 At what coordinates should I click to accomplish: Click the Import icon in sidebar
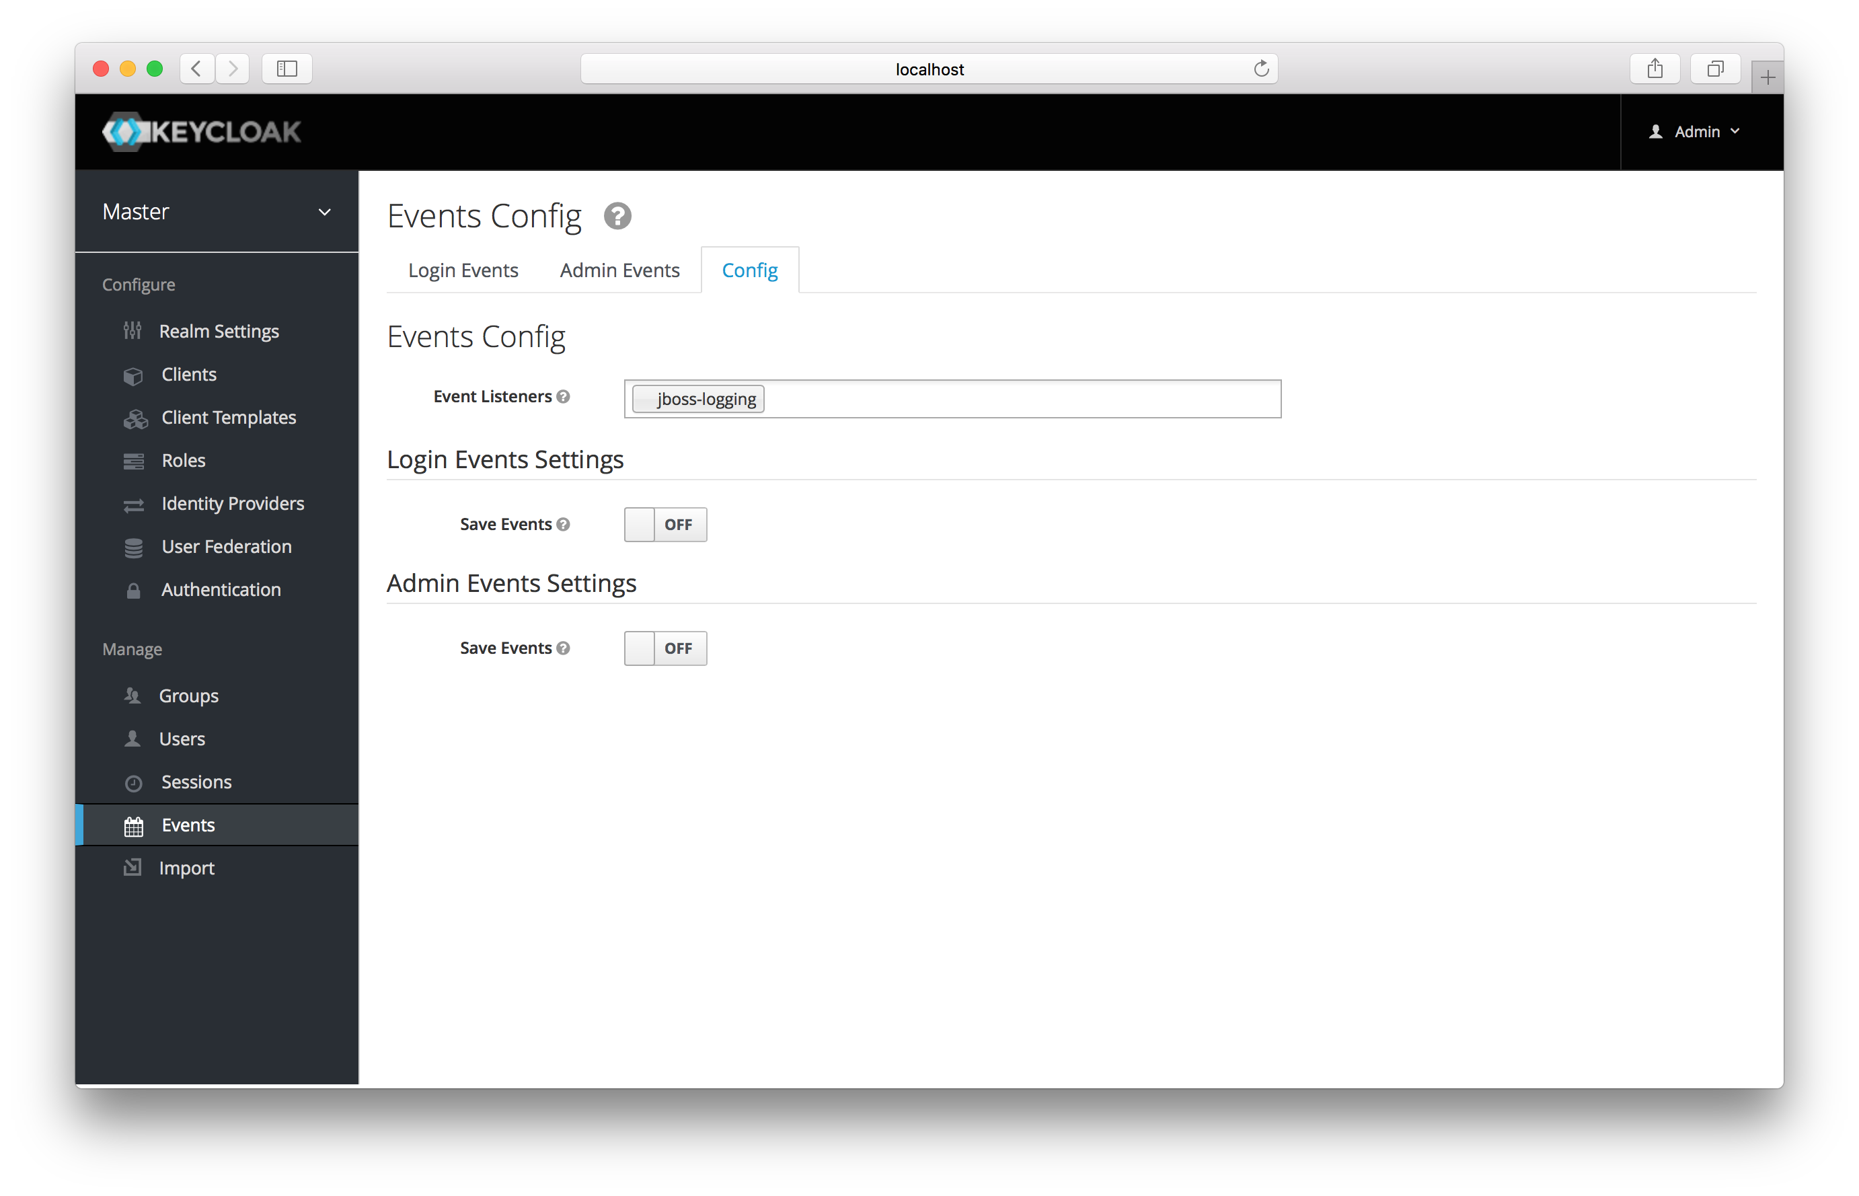tap(132, 867)
